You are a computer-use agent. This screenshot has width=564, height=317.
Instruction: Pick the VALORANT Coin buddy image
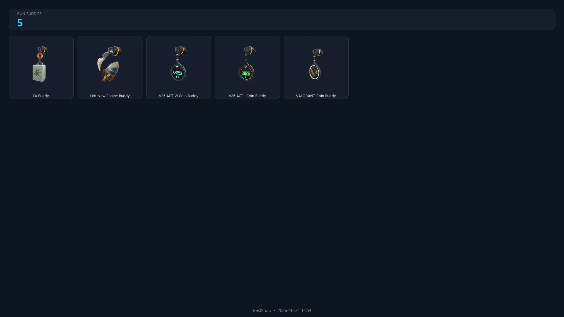pyautogui.click(x=316, y=64)
